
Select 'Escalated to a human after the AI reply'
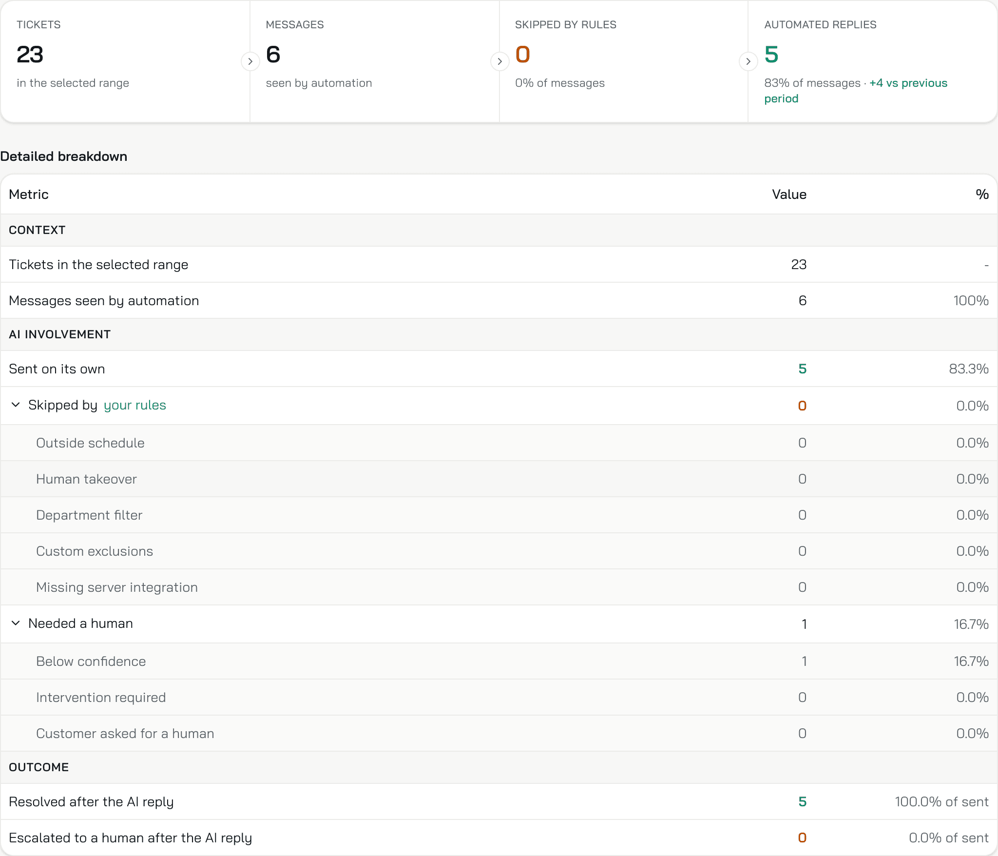click(x=499, y=838)
